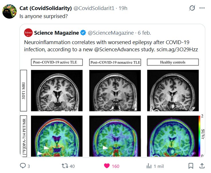The width and height of the screenshot is (211, 173).
Task: Click the blue verified badge
Action: click(x=83, y=33)
